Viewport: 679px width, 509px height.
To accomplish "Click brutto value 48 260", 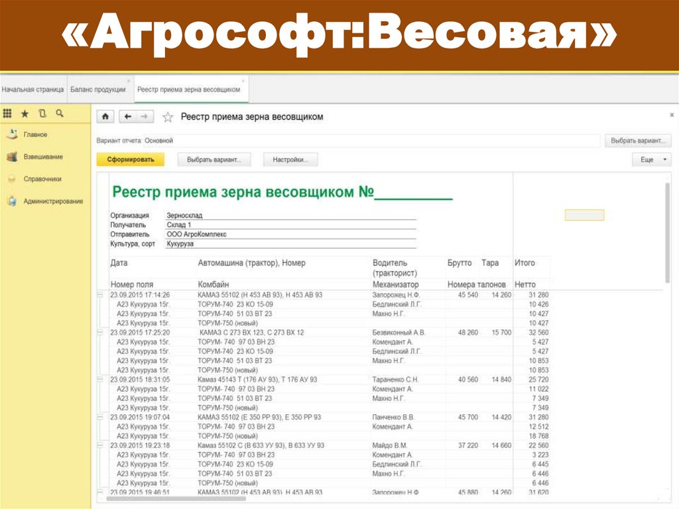I will (468, 332).
